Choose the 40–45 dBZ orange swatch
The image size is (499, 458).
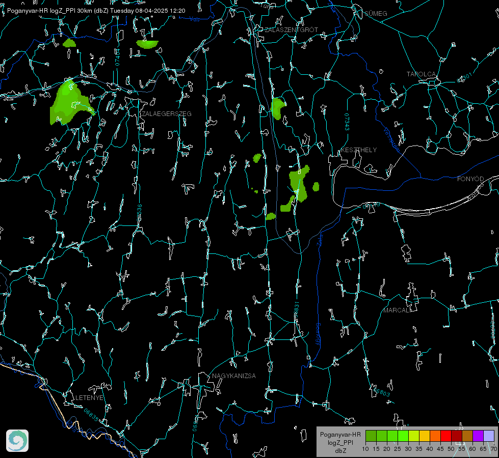coord(435,436)
